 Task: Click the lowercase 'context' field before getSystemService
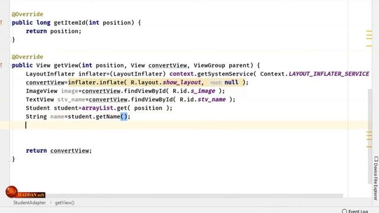click(x=182, y=74)
